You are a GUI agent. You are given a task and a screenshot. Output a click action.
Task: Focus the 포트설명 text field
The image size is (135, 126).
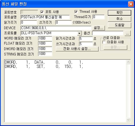(x=45, y=17)
